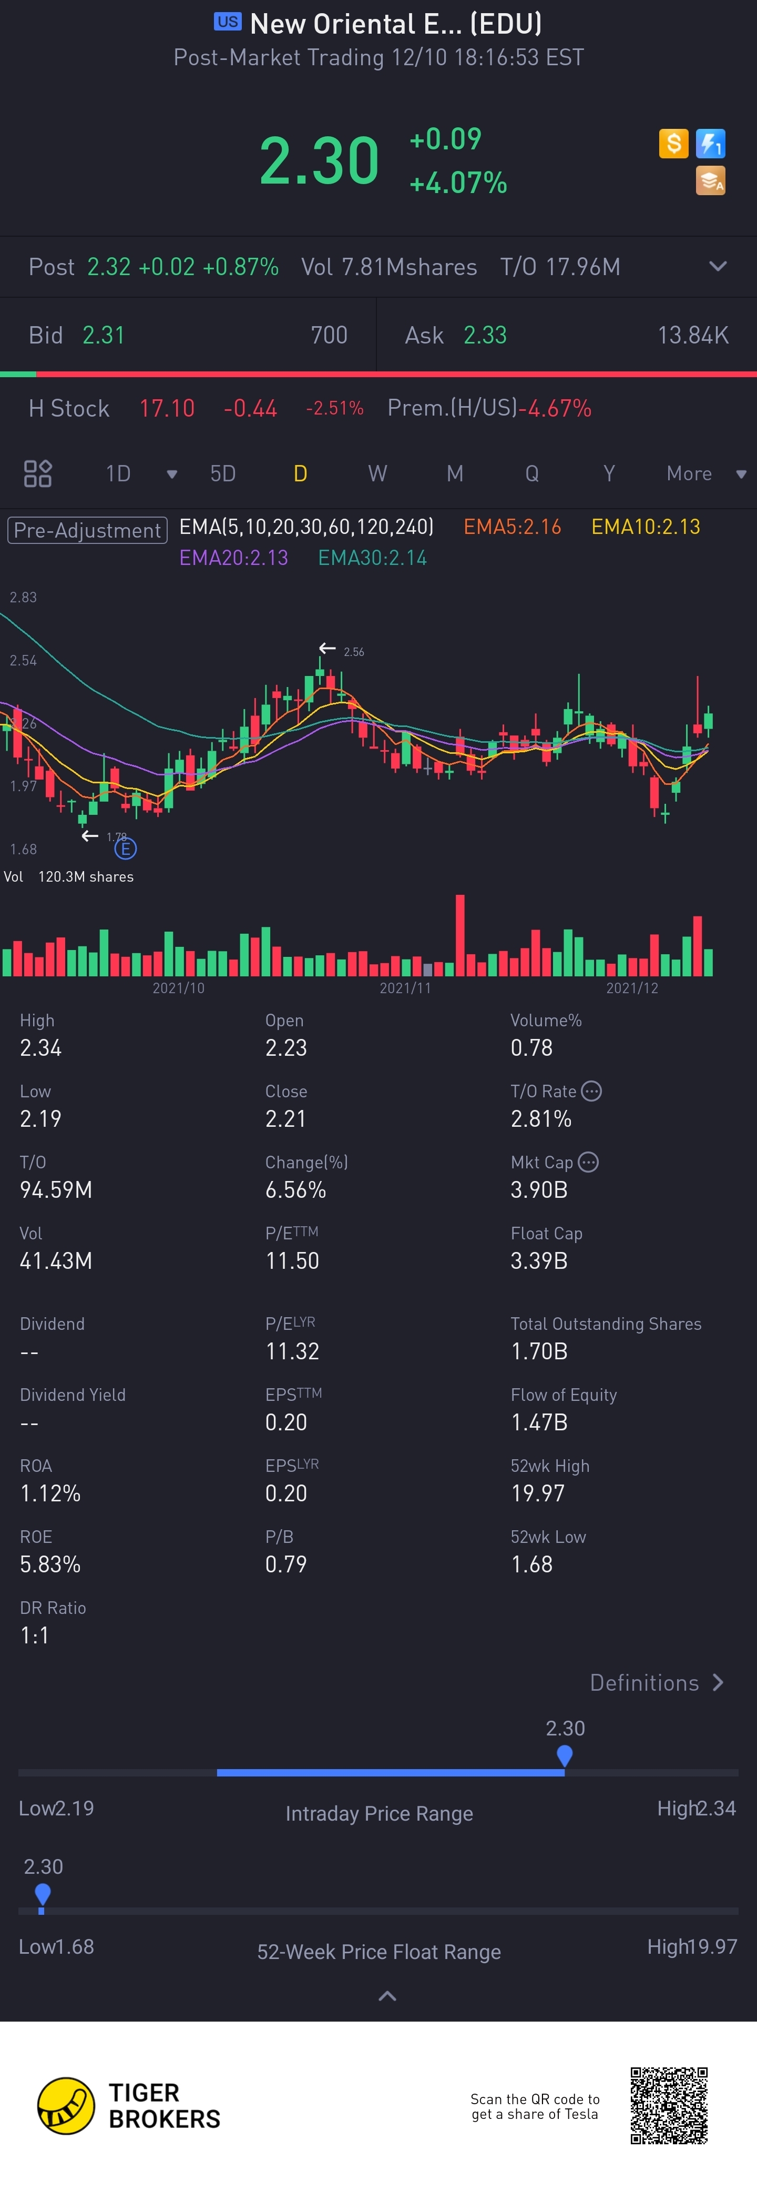Open the 1D interval dropdown arrow
This screenshot has height=2191, width=757.
[171, 474]
